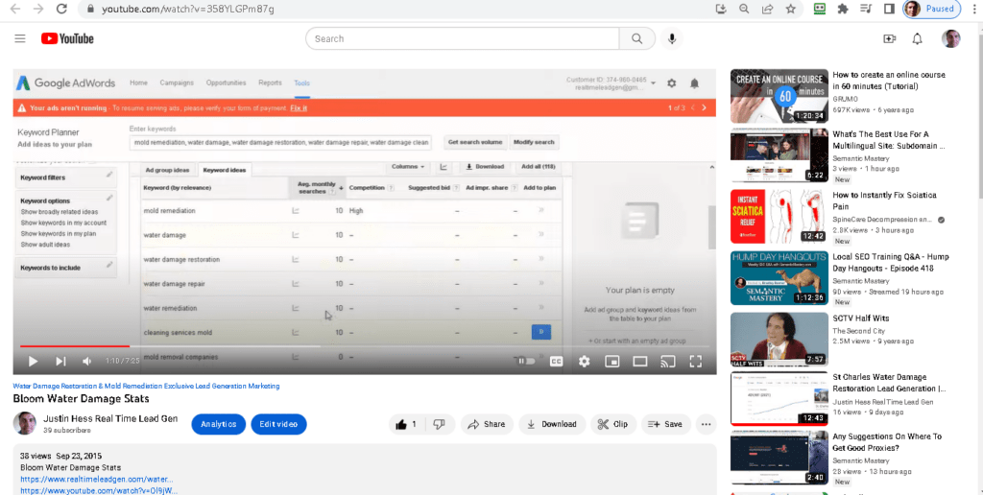
Task: Click the channel avatar beside subscriber count
Action: [24, 424]
